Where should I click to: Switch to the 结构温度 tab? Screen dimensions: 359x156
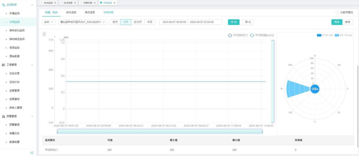(x=71, y=12)
